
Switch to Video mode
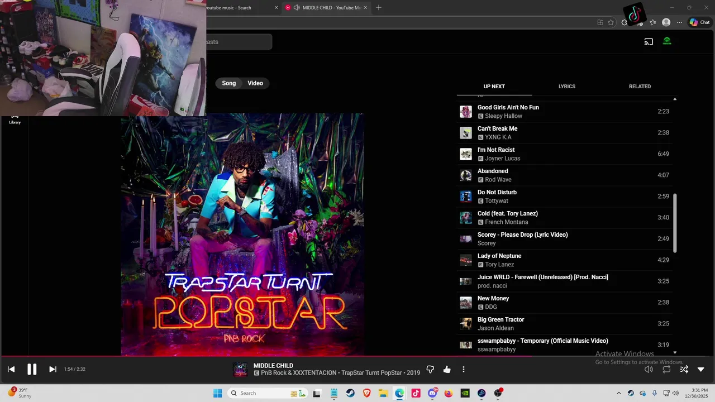click(255, 83)
